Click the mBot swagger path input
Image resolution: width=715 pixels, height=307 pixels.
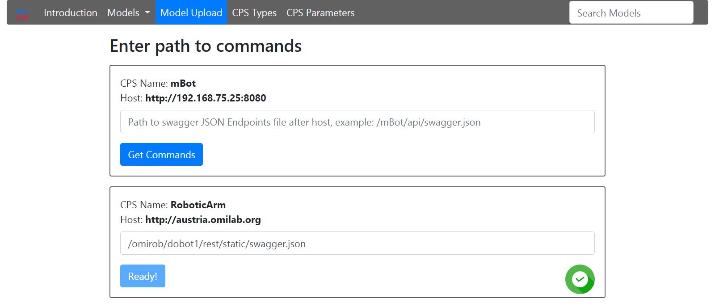coord(357,122)
